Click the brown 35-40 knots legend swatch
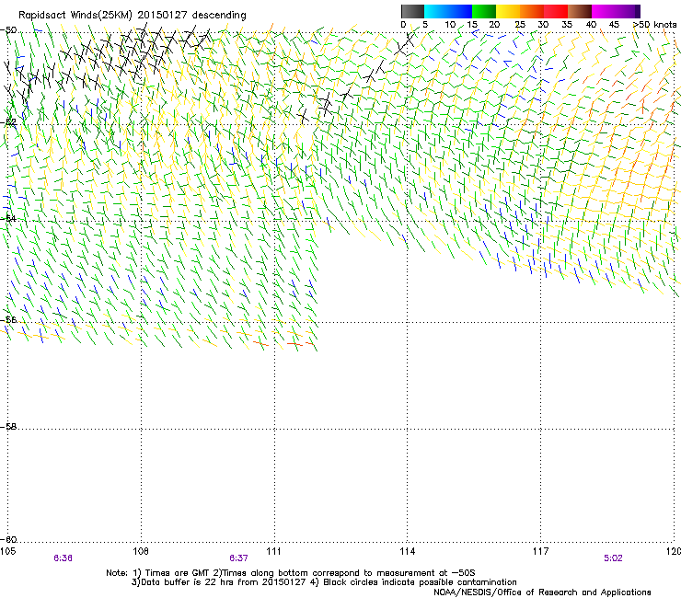The height and width of the screenshot is (598, 681). tap(580, 11)
